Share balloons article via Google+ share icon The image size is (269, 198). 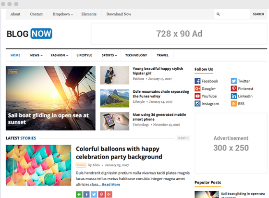(x=109, y=195)
